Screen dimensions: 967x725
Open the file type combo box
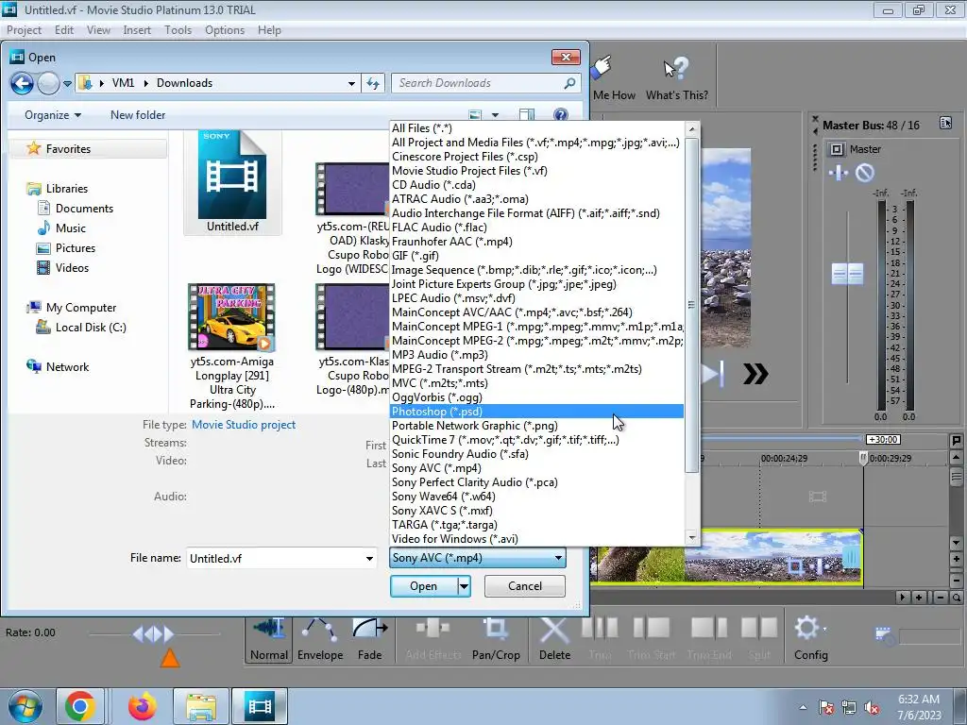point(478,558)
